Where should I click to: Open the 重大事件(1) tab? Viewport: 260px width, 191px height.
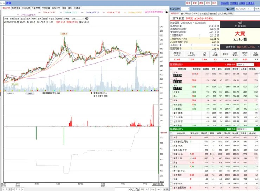click(x=186, y=14)
